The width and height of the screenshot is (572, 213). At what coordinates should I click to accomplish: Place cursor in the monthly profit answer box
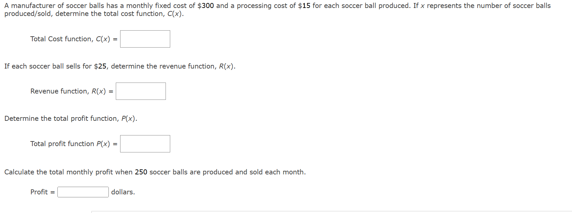pyautogui.click(x=83, y=192)
